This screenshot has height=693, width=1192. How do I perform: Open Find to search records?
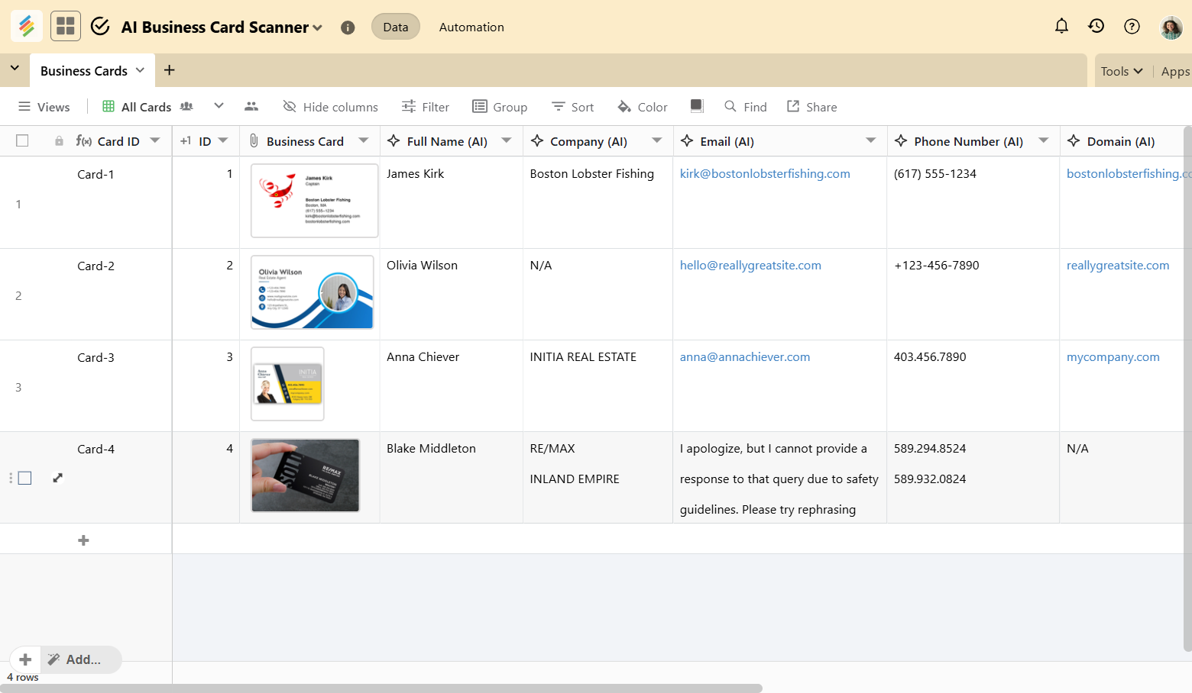tap(744, 107)
